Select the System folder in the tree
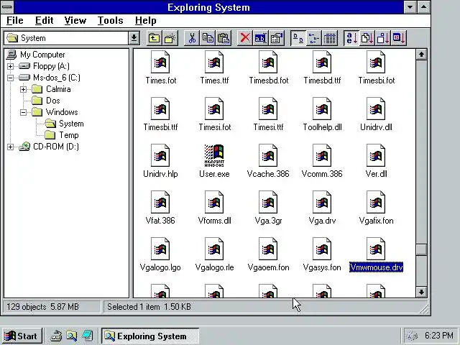Screen dimensions: 460x345 point(71,124)
